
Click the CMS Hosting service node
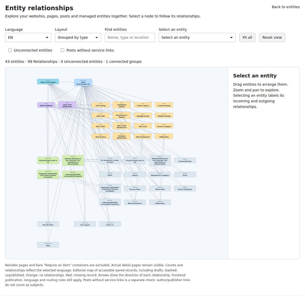point(101,105)
